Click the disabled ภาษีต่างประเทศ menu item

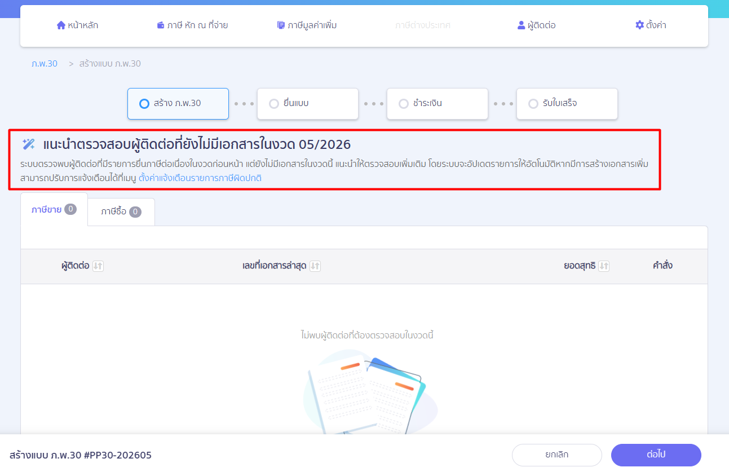point(423,25)
